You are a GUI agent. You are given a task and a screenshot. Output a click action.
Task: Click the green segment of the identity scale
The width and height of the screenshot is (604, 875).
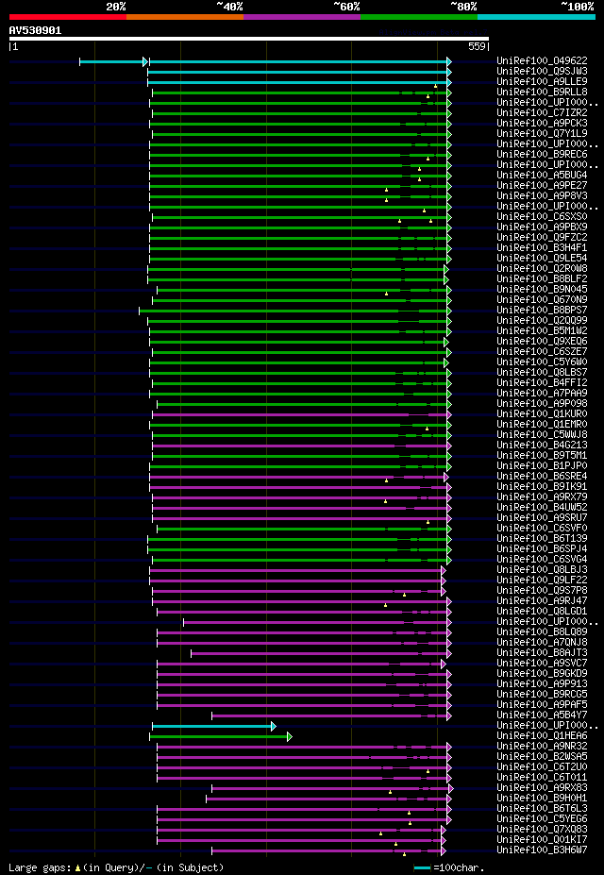coord(419,17)
